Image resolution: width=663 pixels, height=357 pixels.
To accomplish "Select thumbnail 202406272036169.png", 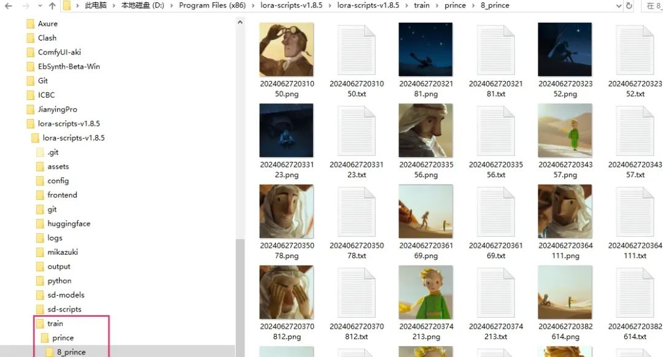I will tap(426, 211).
